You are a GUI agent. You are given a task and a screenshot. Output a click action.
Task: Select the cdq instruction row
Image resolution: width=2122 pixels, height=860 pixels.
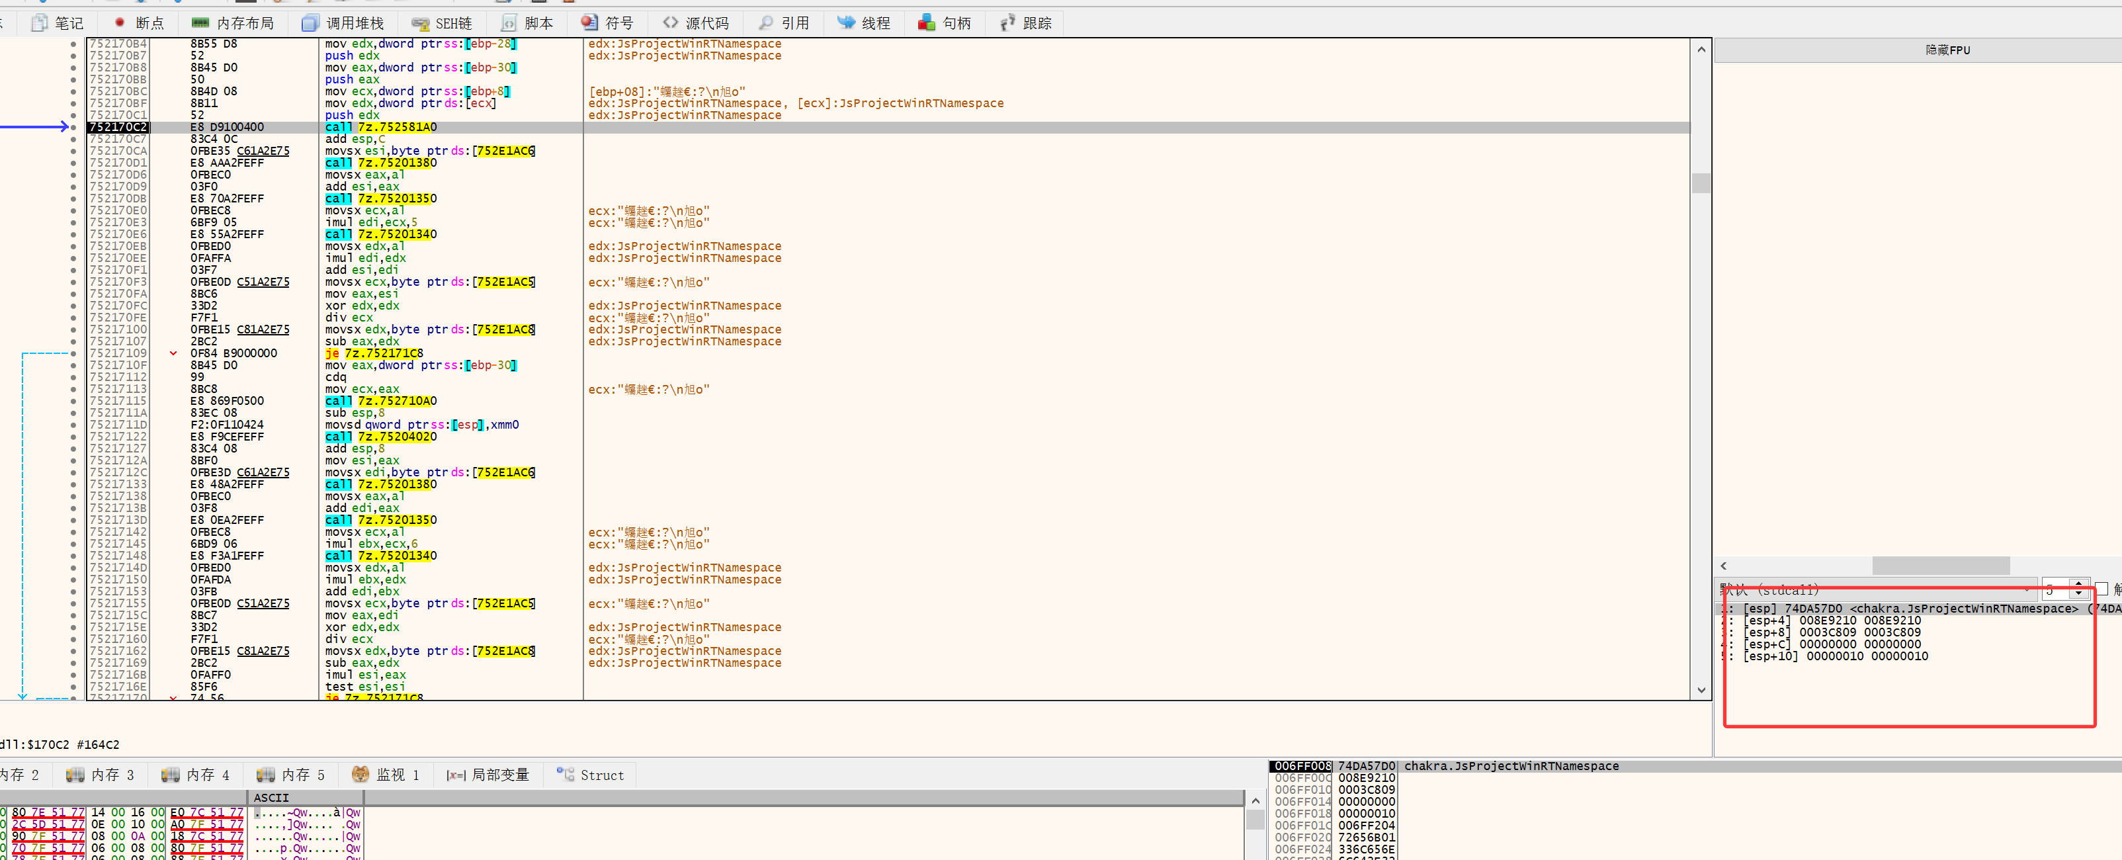click(x=335, y=377)
